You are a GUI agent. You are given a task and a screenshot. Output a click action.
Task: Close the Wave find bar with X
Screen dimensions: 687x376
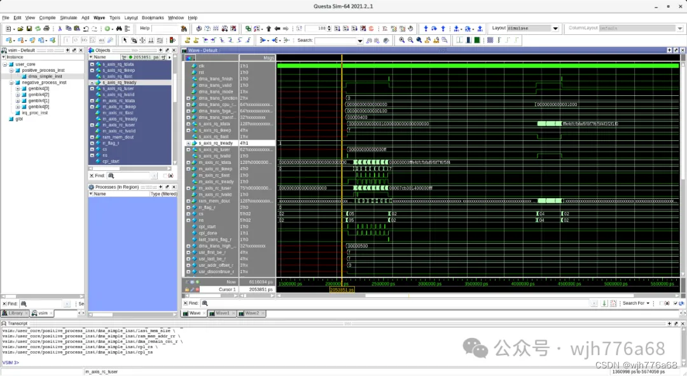[185, 304]
